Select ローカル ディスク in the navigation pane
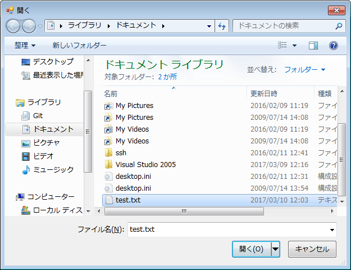 (x=52, y=210)
